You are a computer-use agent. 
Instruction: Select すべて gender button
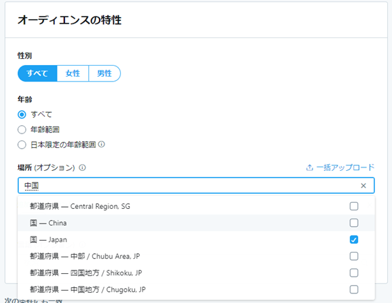(x=37, y=73)
